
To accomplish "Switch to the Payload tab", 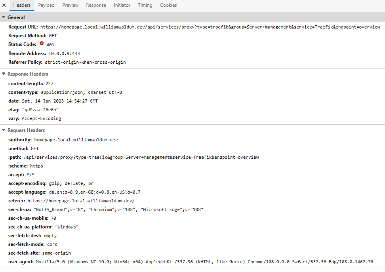I will coord(46,5).
